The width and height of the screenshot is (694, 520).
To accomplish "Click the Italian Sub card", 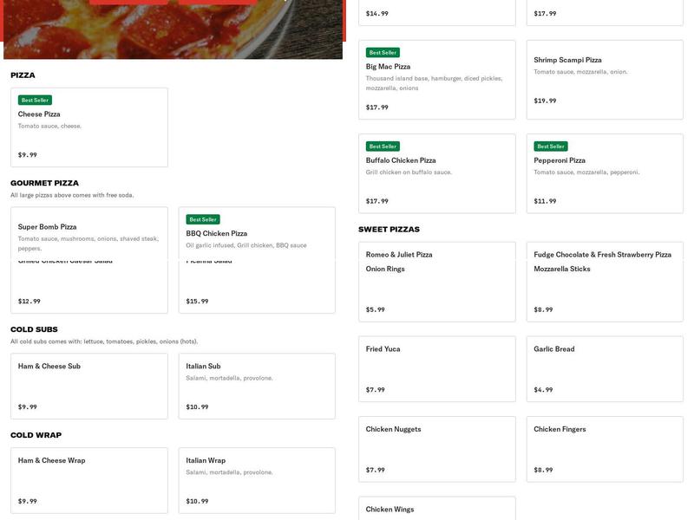I will pos(256,386).
